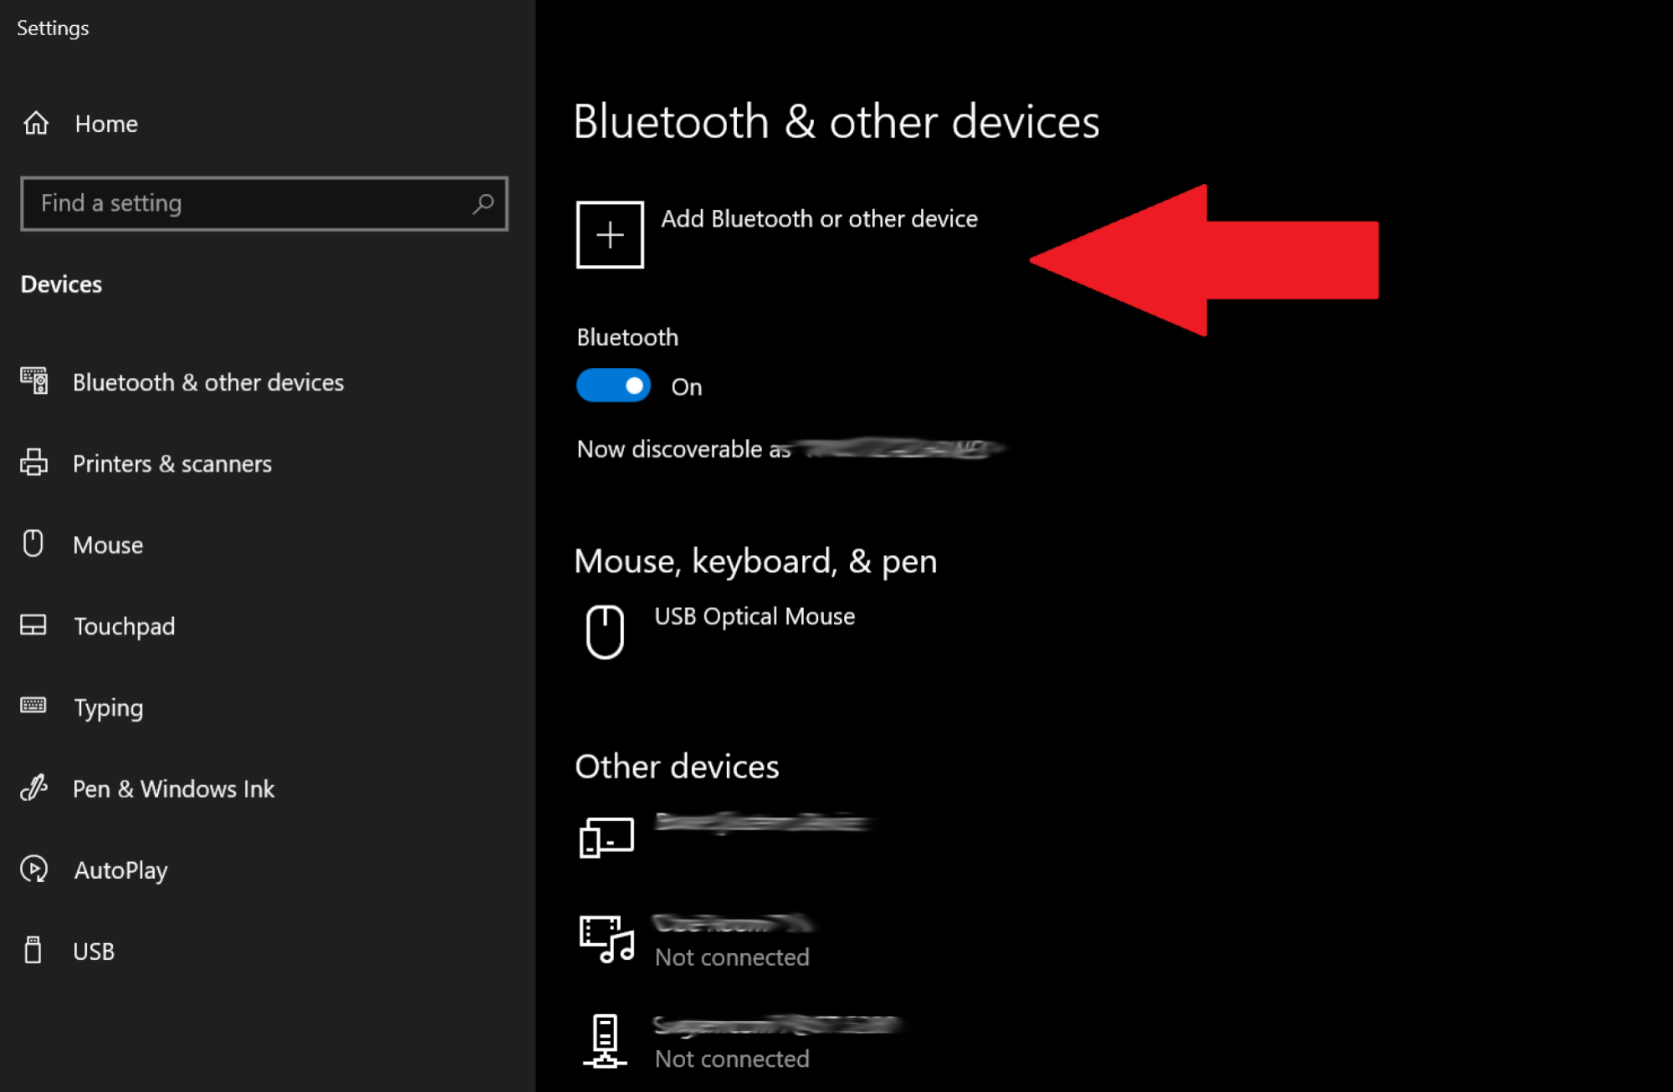Select the Printers & scanners icon
The image size is (1673, 1092).
[x=34, y=463]
